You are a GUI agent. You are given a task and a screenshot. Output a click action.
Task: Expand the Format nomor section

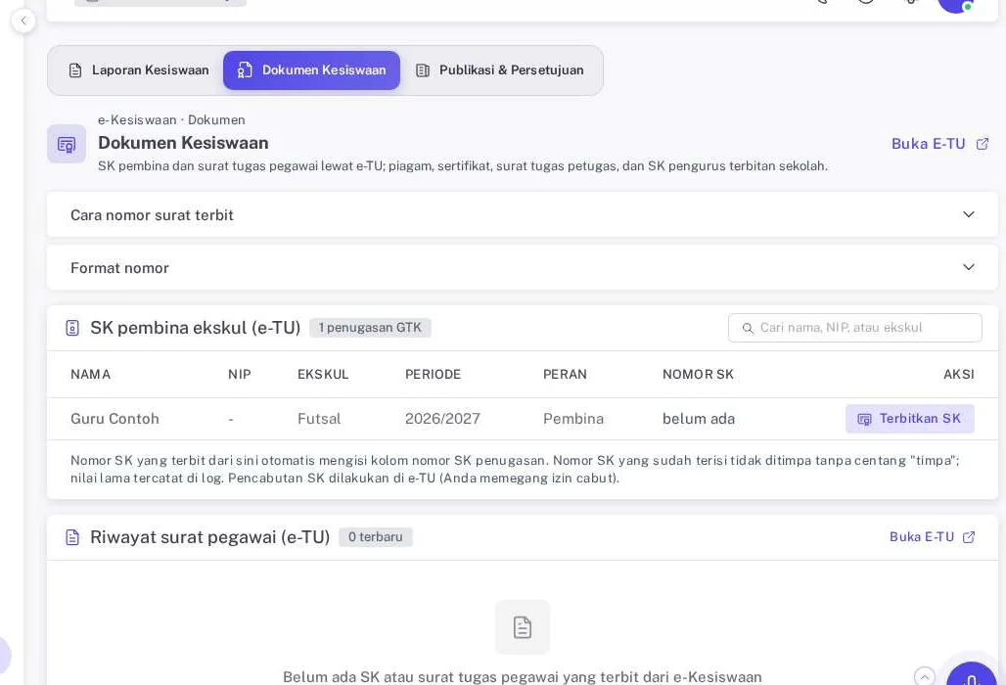point(523,267)
